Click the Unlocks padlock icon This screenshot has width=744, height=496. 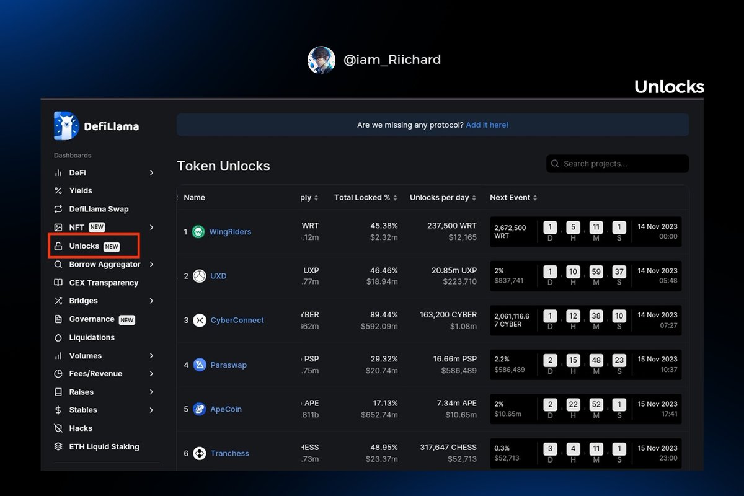(x=58, y=246)
